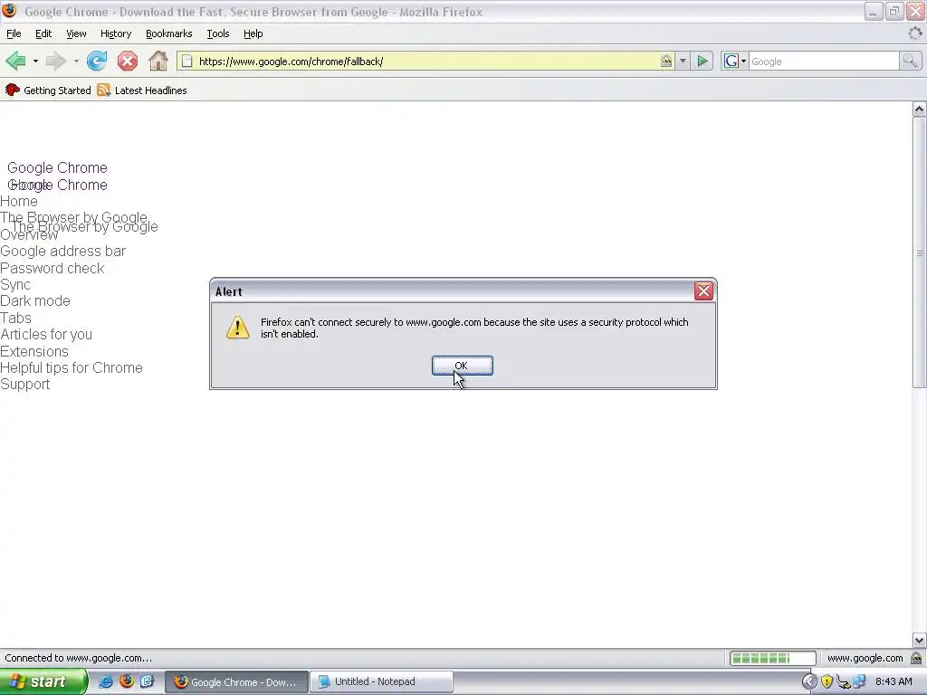Image resolution: width=927 pixels, height=695 pixels.
Task: Open the Google address bar link
Action: pyautogui.click(x=62, y=252)
